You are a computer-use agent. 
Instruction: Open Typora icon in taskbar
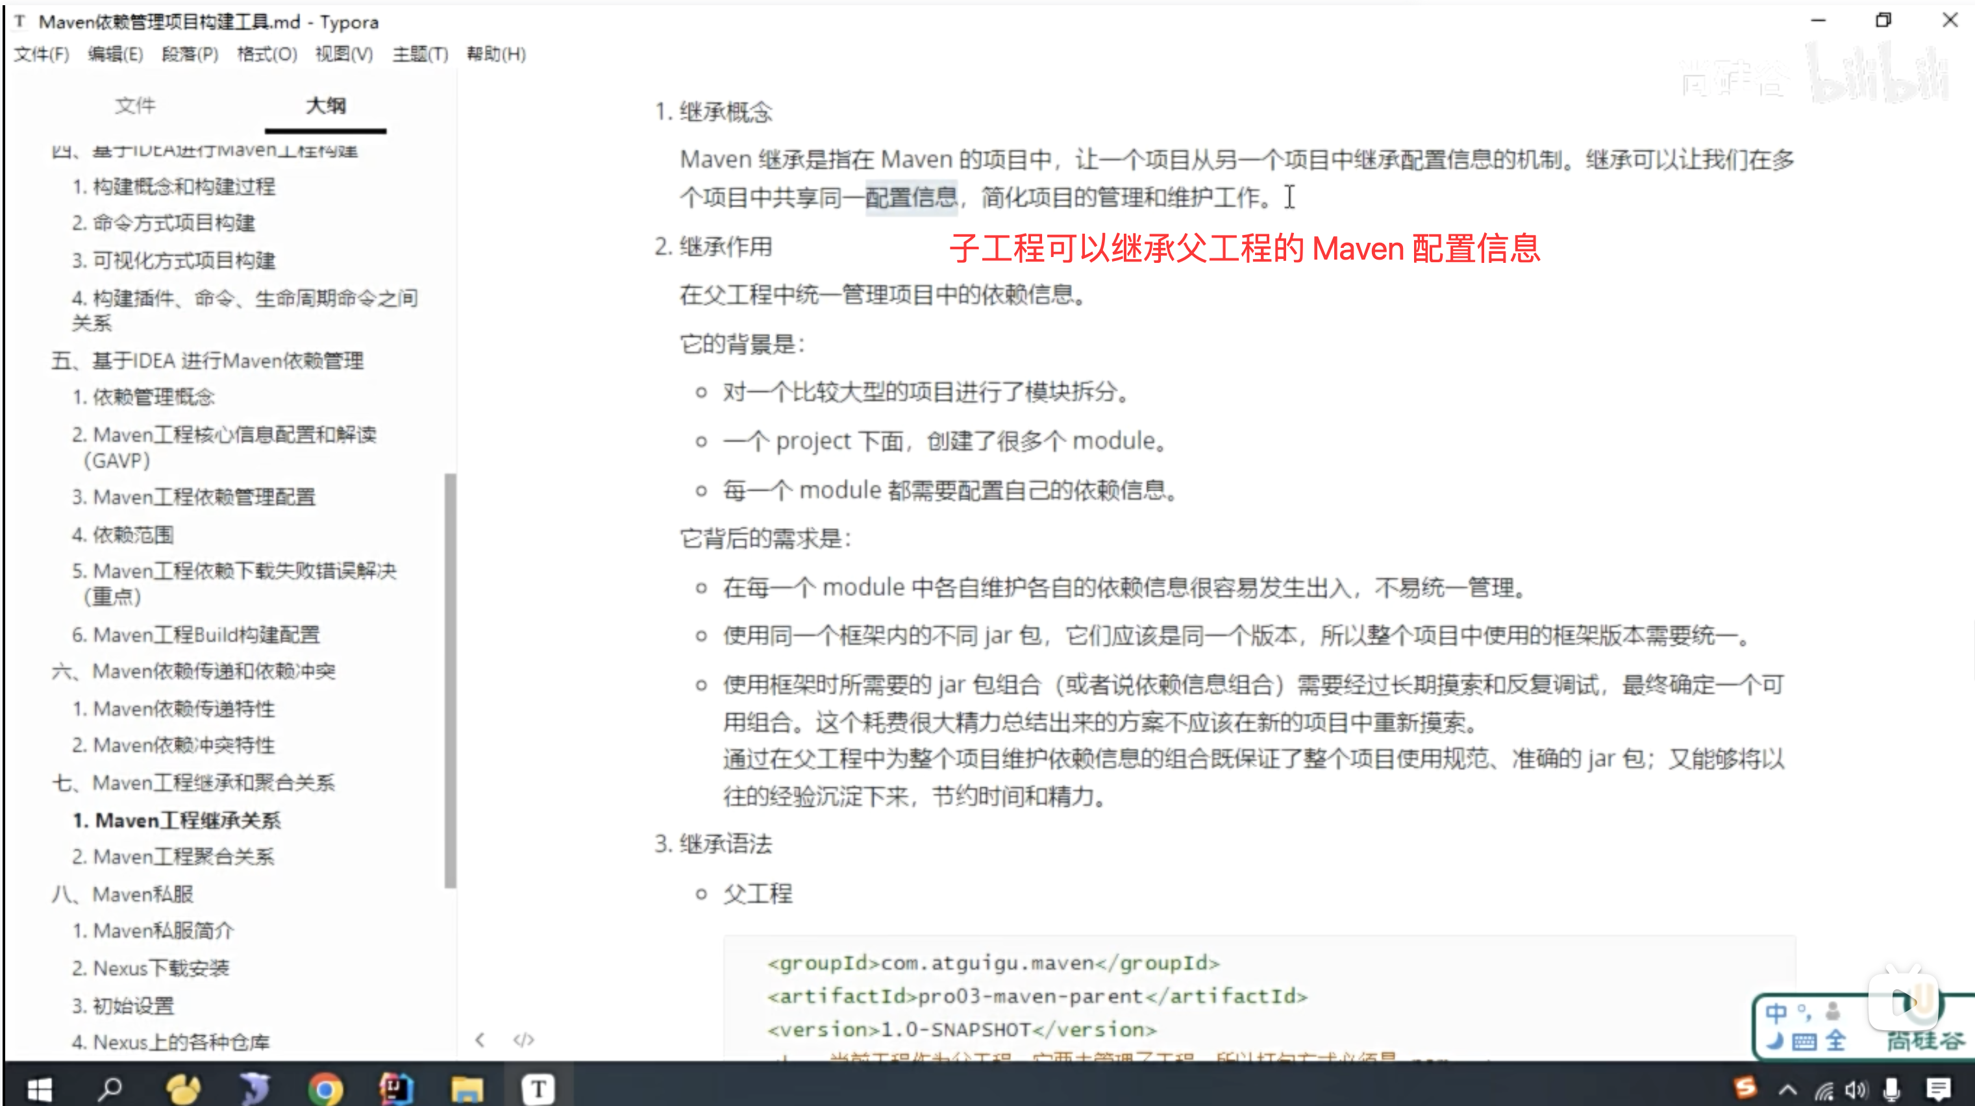pos(538,1088)
